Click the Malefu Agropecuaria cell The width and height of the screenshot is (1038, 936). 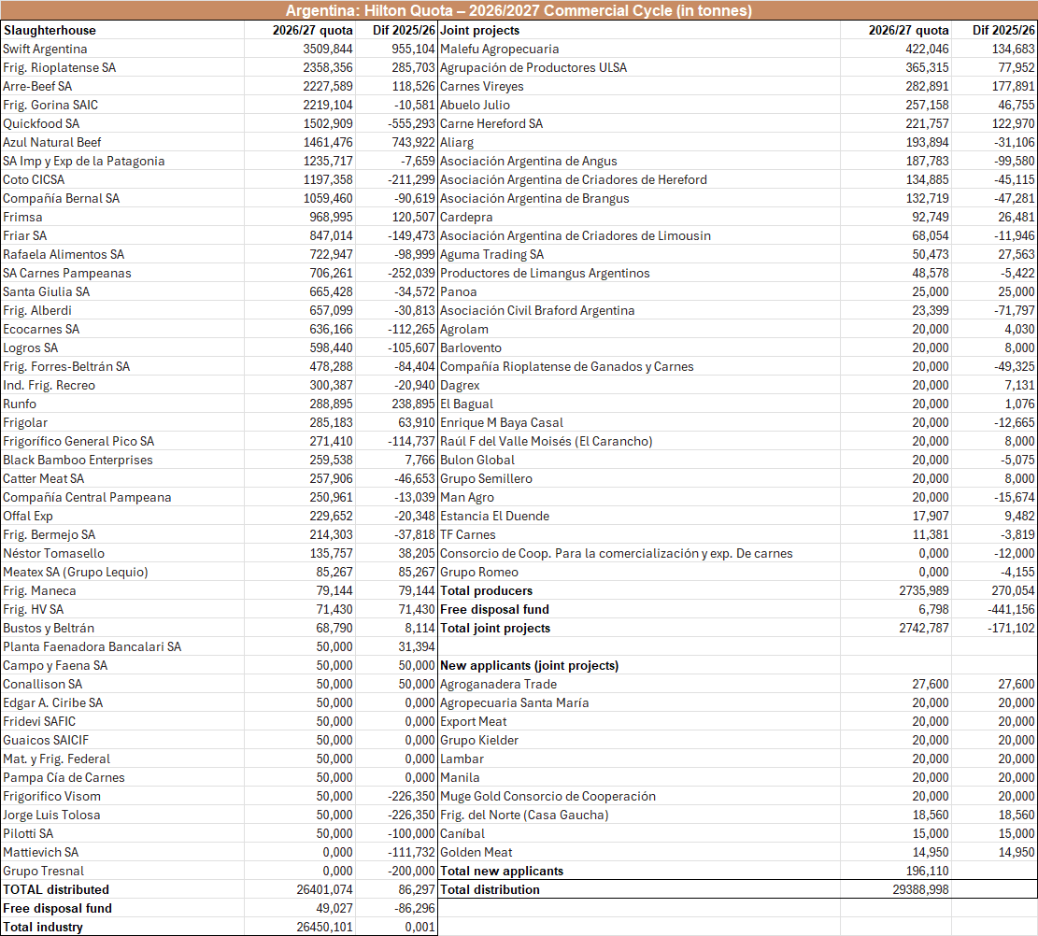(x=639, y=49)
